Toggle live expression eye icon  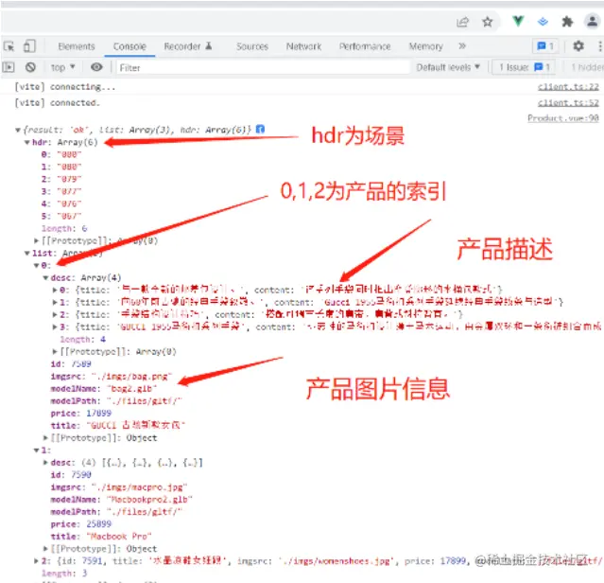coord(96,67)
